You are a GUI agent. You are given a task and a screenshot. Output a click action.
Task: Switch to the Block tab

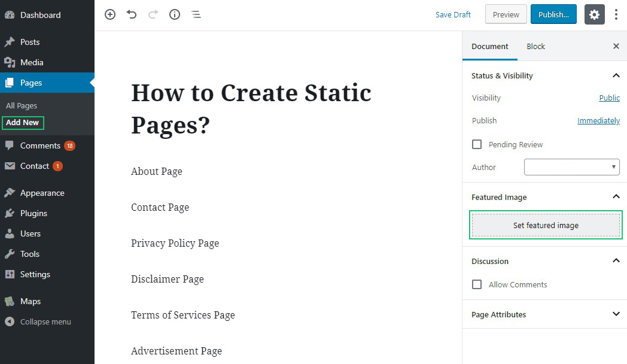pos(536,47)
